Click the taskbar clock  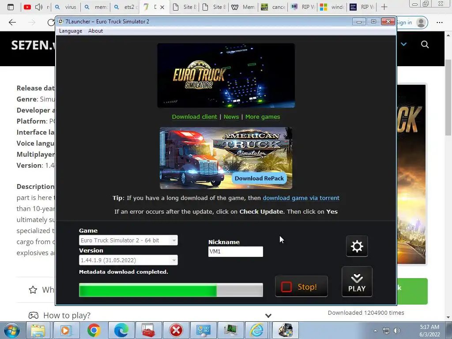click(429, 331)
